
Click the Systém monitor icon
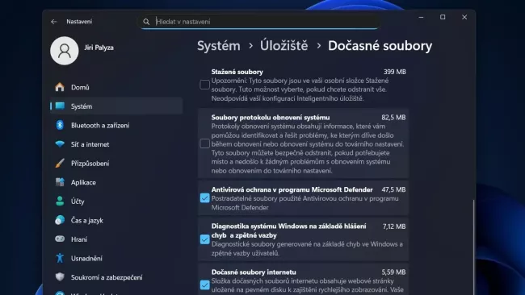coord(60,106)
